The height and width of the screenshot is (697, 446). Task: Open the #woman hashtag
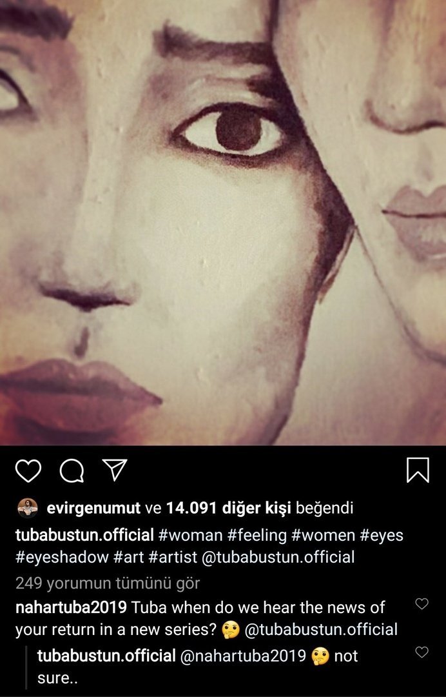[190, 535]
